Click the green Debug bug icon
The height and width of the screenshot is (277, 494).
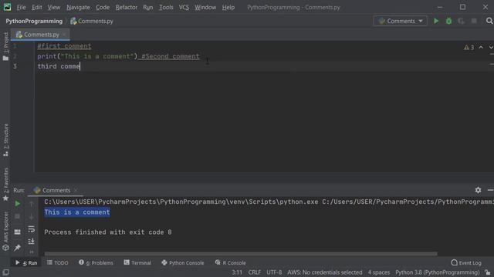(448, 21)
